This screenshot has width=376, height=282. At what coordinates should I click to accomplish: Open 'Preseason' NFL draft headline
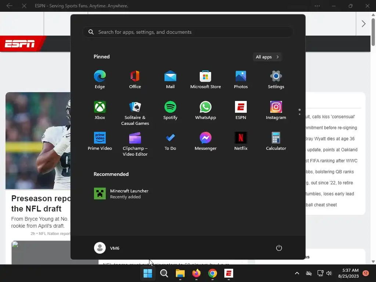tap(41, 203)
